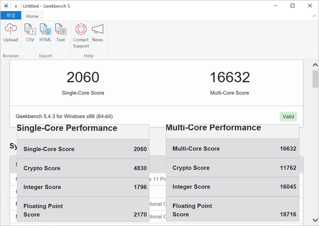Click the large 16632 multi-core score
319x226 pixels.
(x=230, y=77)
